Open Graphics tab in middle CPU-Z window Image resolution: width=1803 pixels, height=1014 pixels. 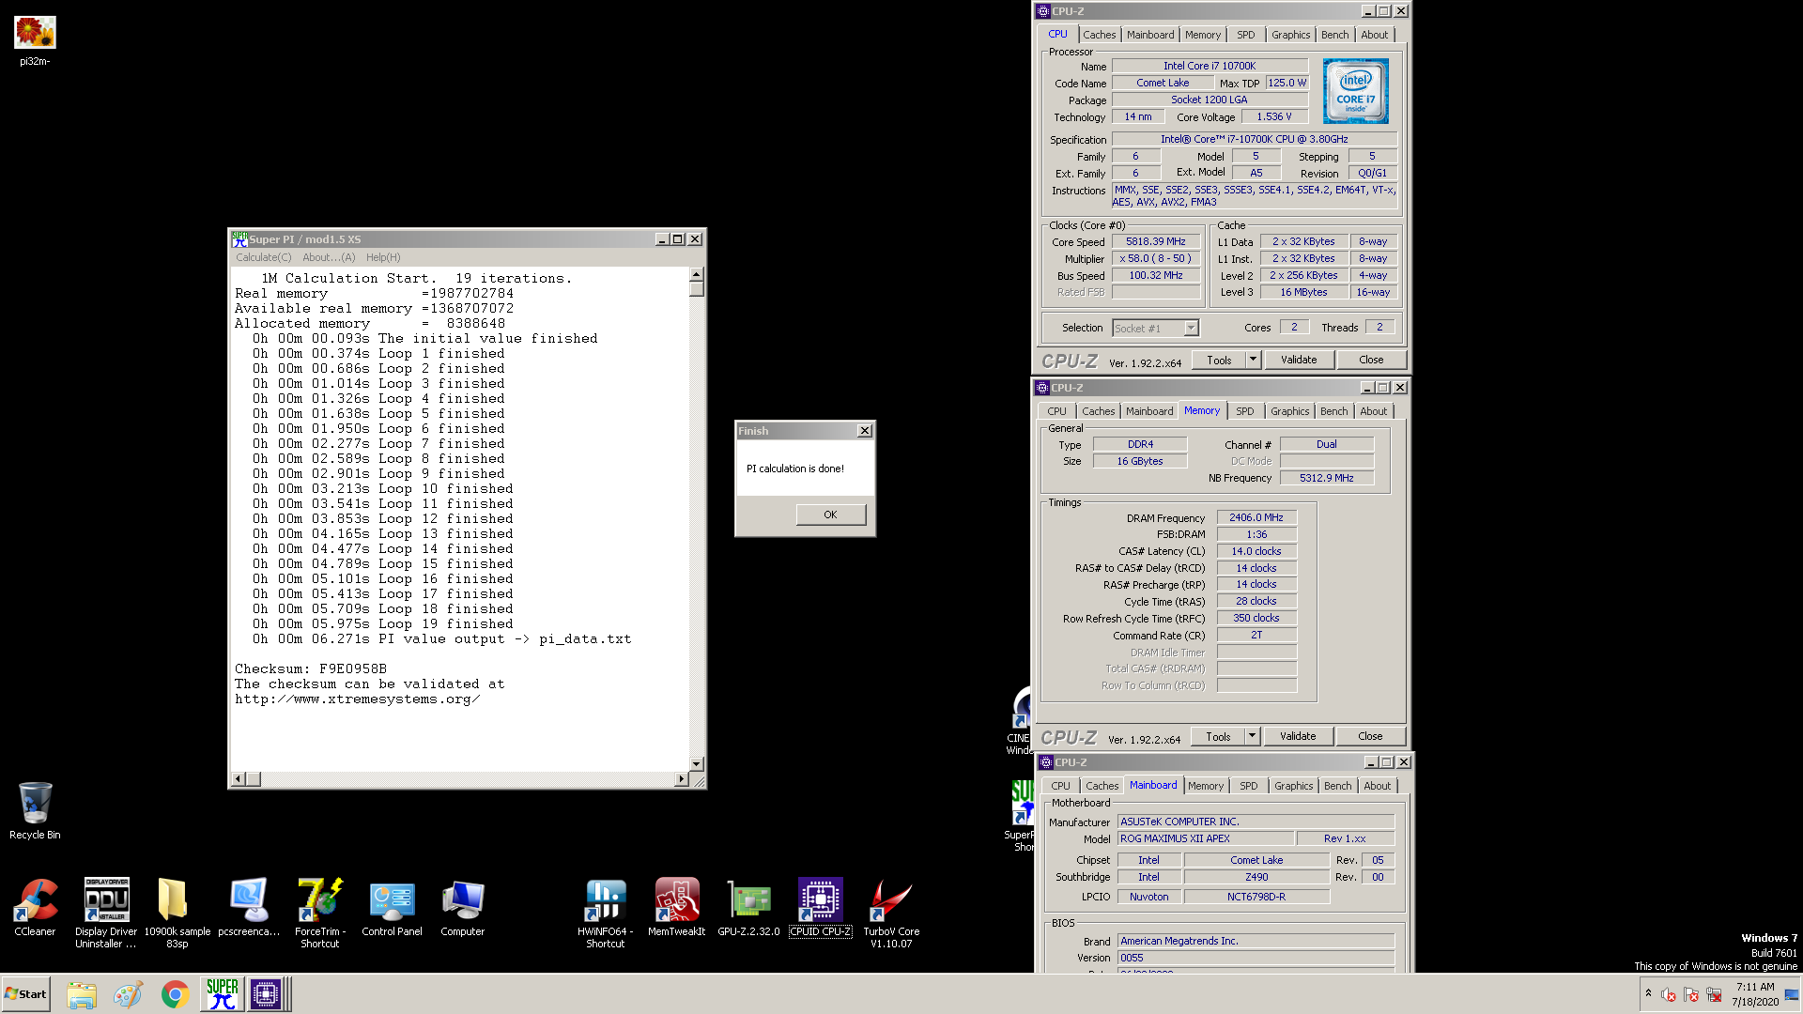(1289, 411)
